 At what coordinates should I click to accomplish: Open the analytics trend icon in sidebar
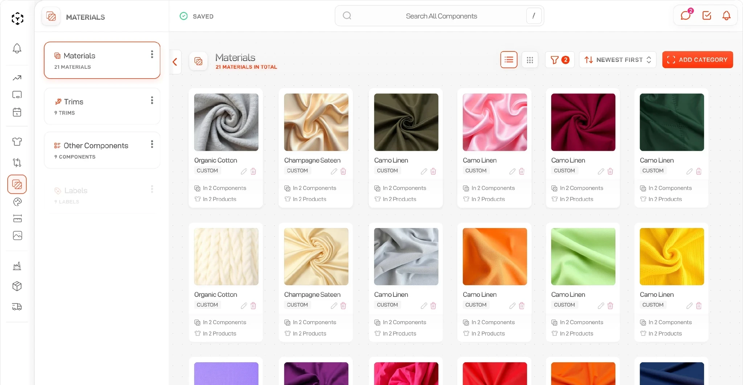tap(17, 78)
